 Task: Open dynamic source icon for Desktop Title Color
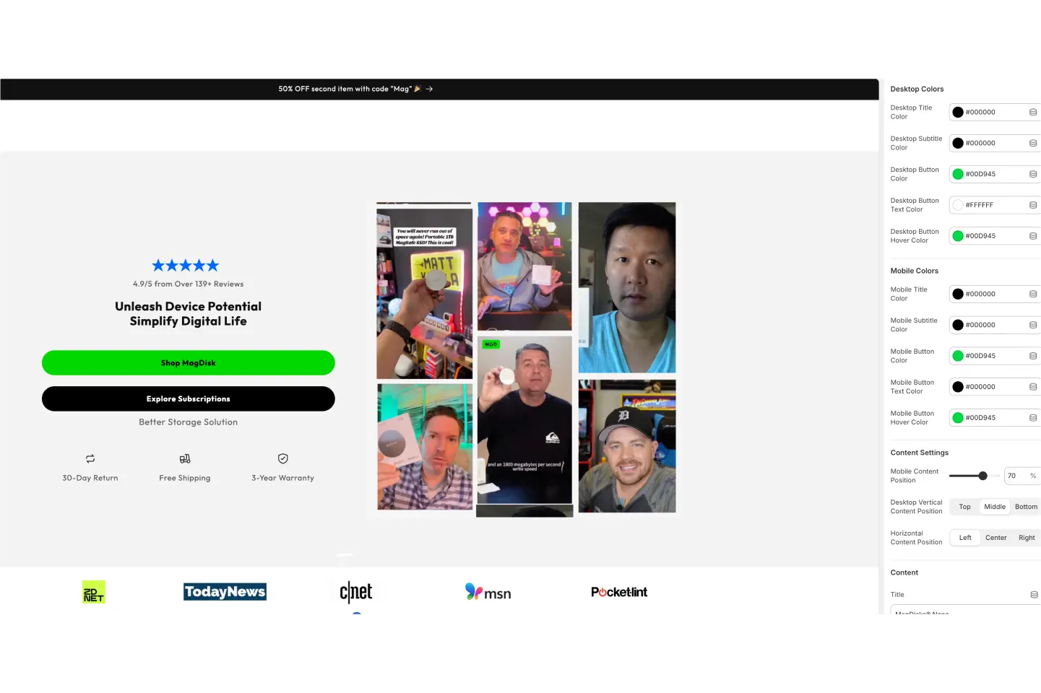click(1033, 112)
